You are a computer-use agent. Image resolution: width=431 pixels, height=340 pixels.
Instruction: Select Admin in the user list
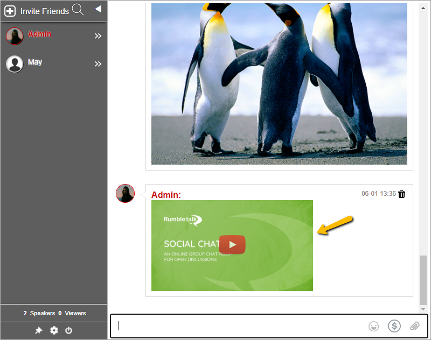point(40,34)
